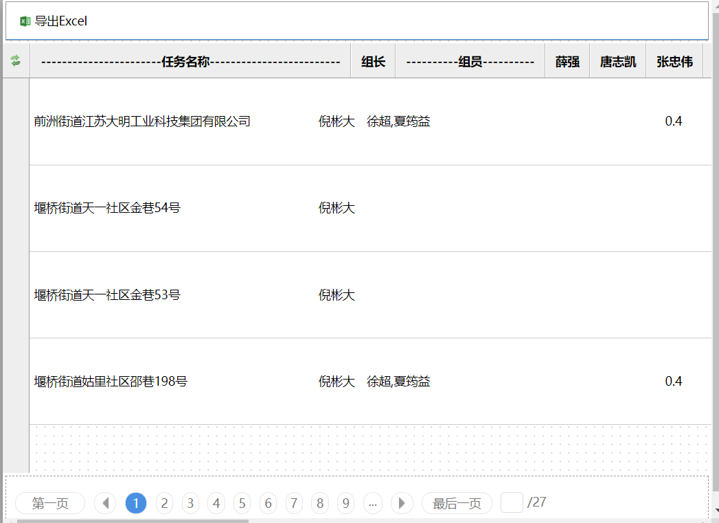Image resolution: width=719 pixels, height=523 pixels.
Task: Click the 唐志凯 column header
Action: click(x=617, y=62)
